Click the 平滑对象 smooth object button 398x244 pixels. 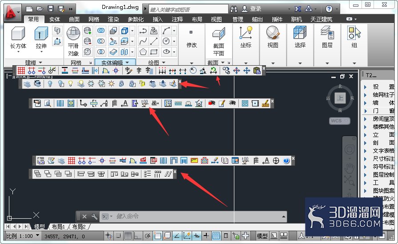click(73, 41)
